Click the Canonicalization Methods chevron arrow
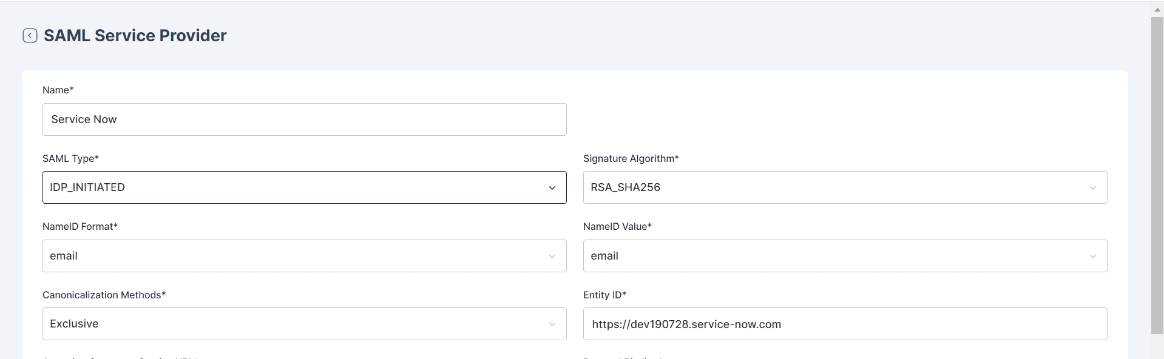Viewport: 1164px width, 359px height. click(x=552, y=324)
